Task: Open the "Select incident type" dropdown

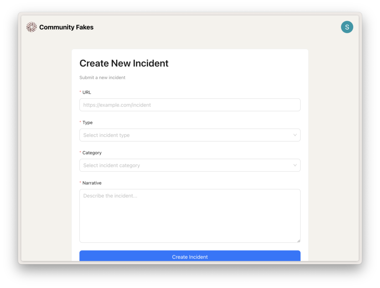Action: pos(186,135)
